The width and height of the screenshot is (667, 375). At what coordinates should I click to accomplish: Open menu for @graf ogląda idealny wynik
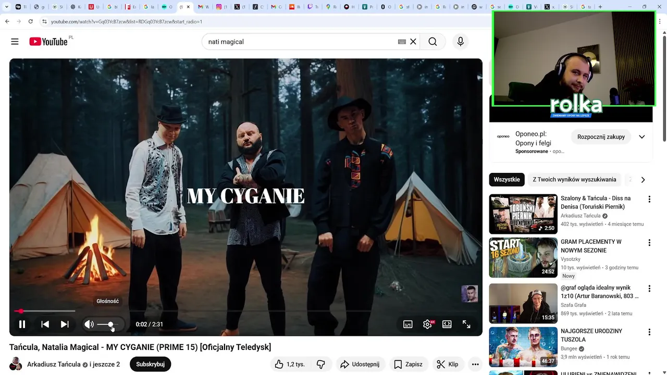649,289
